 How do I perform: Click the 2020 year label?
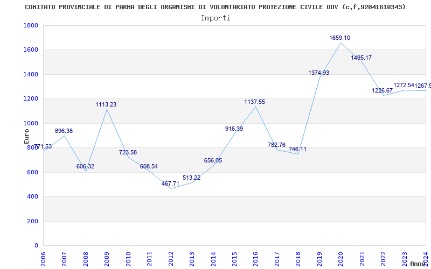tap(340, 259)
